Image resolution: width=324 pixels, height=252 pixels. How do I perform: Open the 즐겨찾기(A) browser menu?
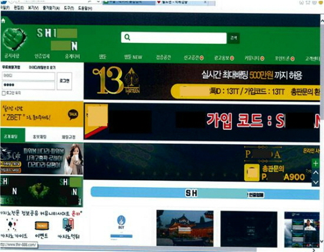[x=51, y=8]
